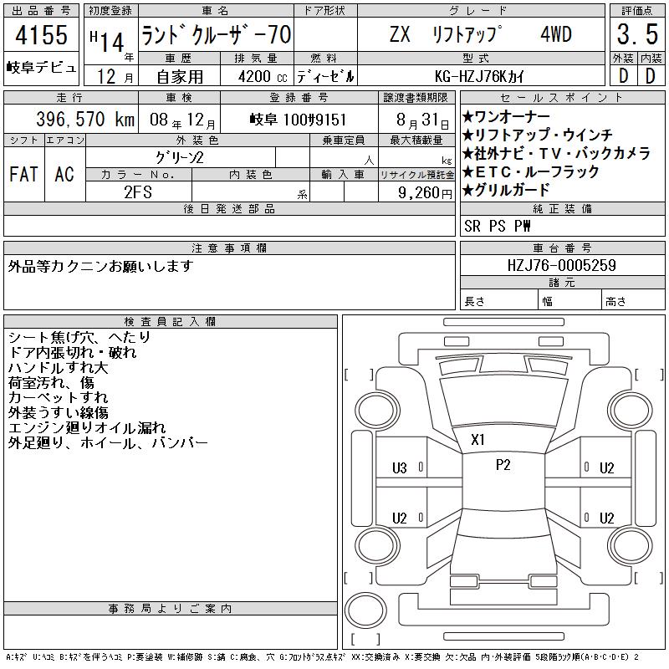Click inspector note 外装うすい線傷
This screenshot has width=669, height=669.
point(58,412)
